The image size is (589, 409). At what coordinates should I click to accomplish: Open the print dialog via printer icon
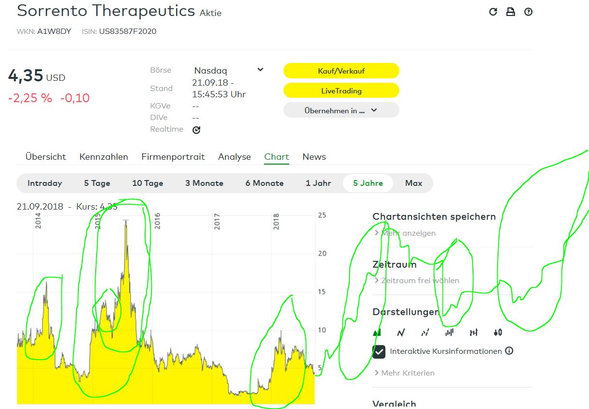[511, 12]
